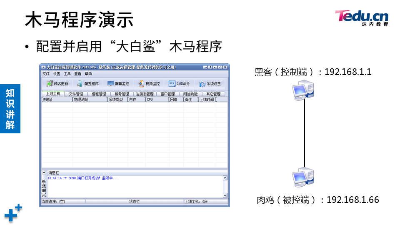The image size is (400, 225).
Task: Switch to the 上线主机 tab
Action: point(53,94)
